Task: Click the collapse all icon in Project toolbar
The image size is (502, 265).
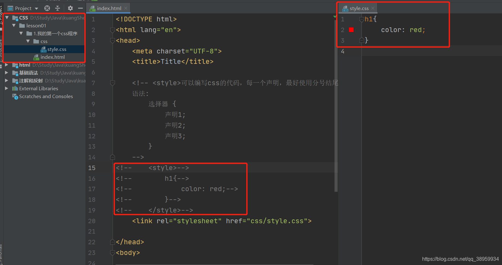Action: tap(58, 8)
